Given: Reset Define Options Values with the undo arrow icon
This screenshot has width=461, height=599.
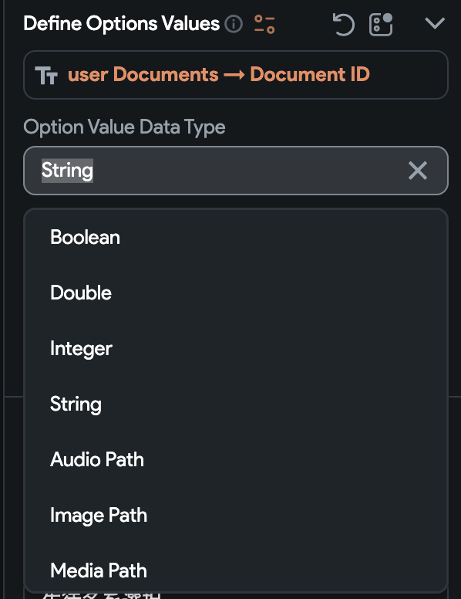Looking at the screenshot, I should 344,25.
